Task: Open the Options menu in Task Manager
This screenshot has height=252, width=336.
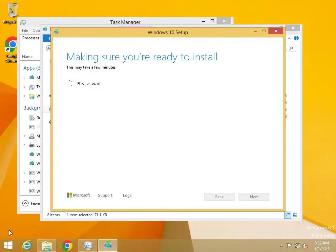Action: (x=36, y=31)
